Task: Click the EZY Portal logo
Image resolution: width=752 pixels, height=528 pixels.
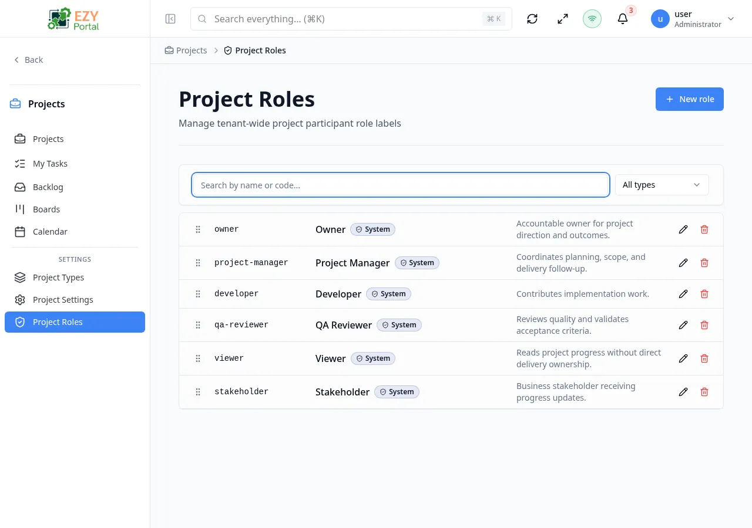Action: (73, 19)
